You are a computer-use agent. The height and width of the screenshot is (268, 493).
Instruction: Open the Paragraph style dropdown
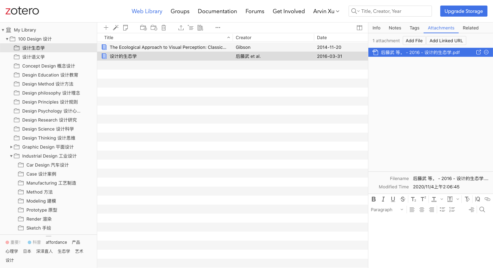point(387,209)
